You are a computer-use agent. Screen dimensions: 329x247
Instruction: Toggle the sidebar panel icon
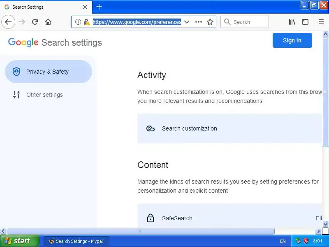tap(305, 22)
